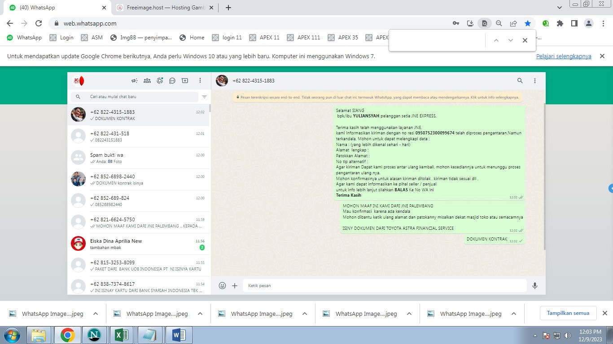Open the 'Spam bukti wa' group chat

[x=139, y=158]
